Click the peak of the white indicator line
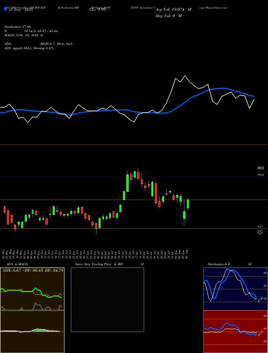This screenshot has height=353, width=268. (x=185, y=76)
